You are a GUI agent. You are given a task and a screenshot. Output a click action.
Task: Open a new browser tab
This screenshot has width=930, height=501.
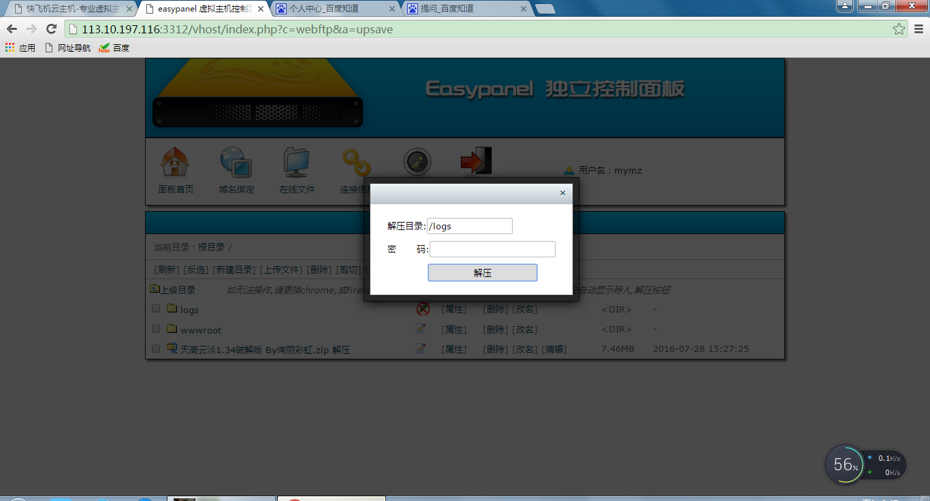(x=545, y=9)
